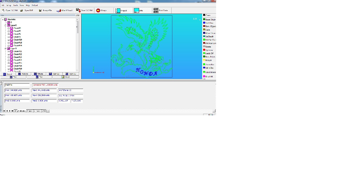Image resolution: width=360 pixels, height=192 pixels.
Task: Click the Save LCAM toolbar icon
Action: [78, 10]
